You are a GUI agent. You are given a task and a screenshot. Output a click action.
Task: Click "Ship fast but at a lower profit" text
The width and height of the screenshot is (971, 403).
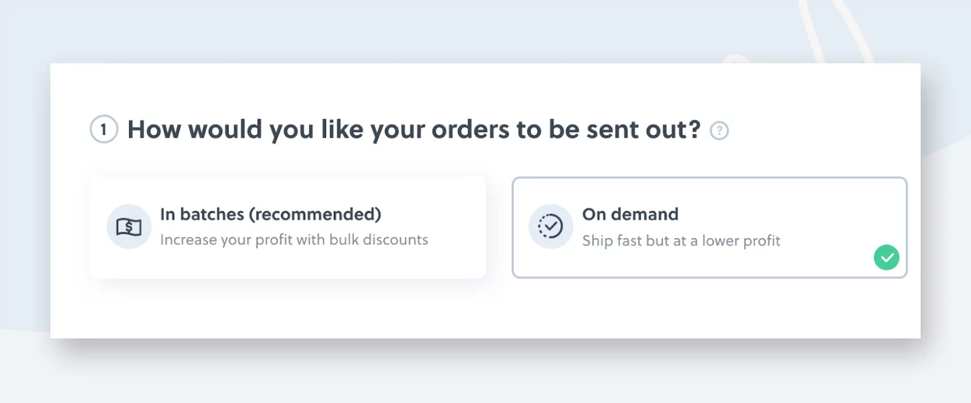coord(681,241)
